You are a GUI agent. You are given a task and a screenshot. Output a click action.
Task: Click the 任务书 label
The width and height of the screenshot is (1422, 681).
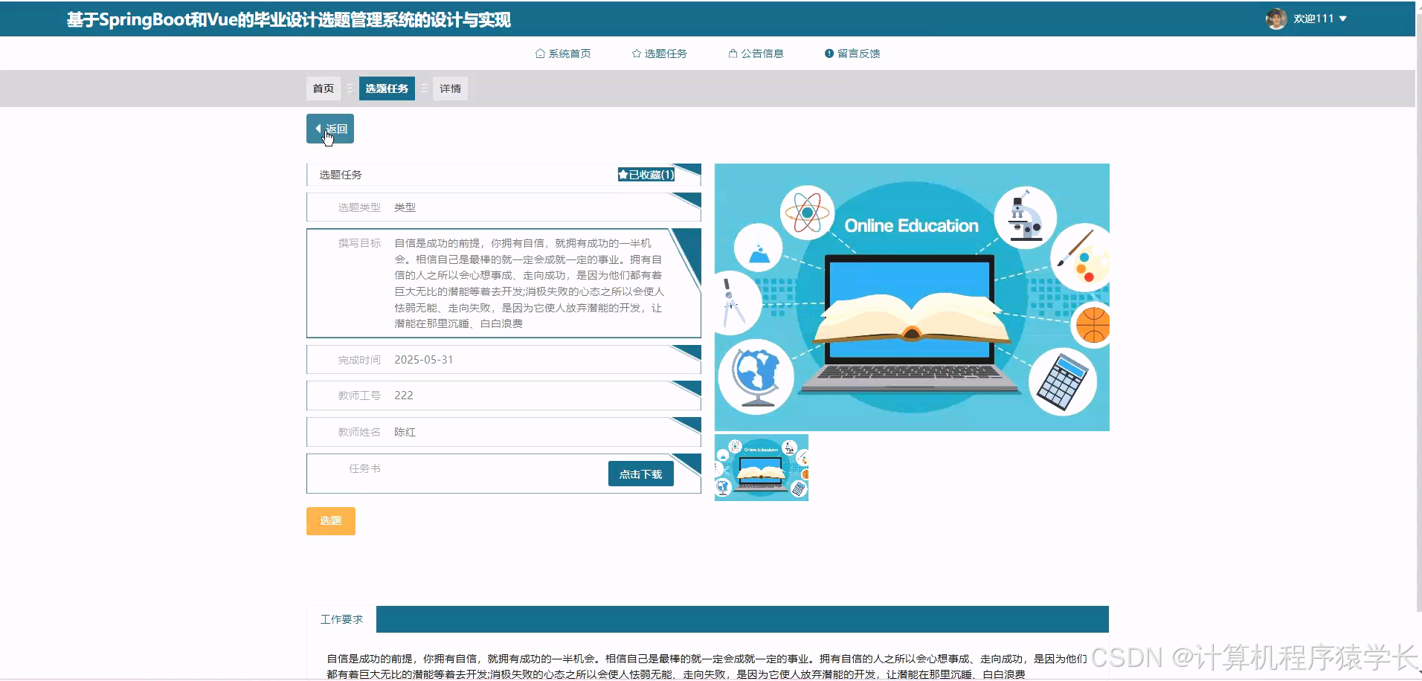point(364,468)
